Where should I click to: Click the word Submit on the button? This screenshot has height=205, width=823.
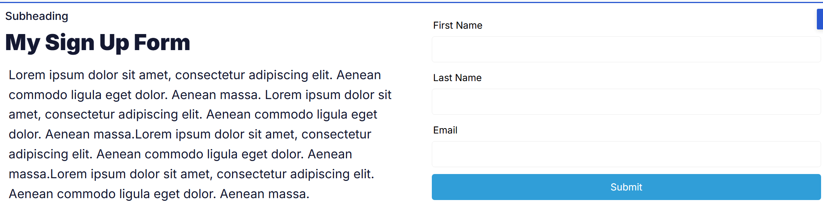626,187
